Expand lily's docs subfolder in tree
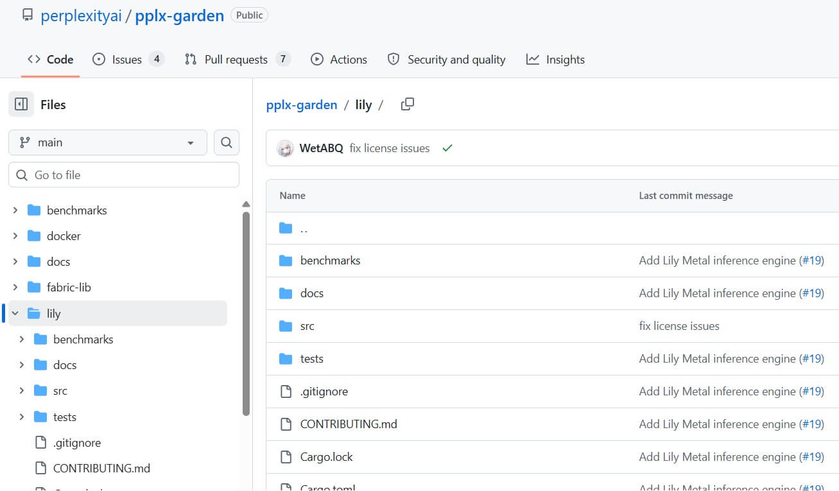839x491 pixels. click(x=22, y=365)
